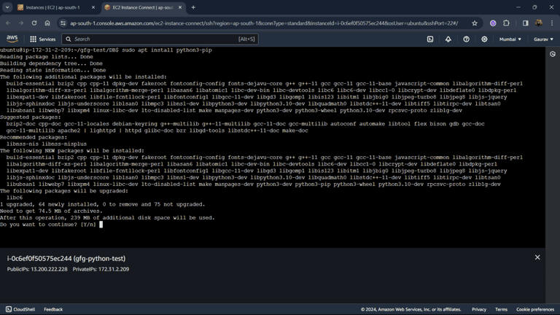Click the 'After this operation, 239 MB' line
This screenshot has width=560, height=315.
point(107,218)
